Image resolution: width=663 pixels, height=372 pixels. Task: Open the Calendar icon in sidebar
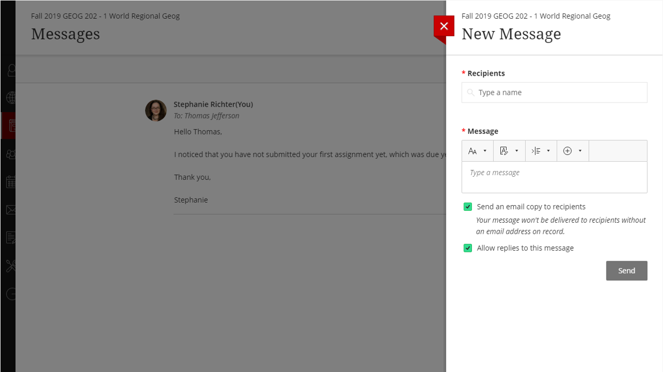10,182
